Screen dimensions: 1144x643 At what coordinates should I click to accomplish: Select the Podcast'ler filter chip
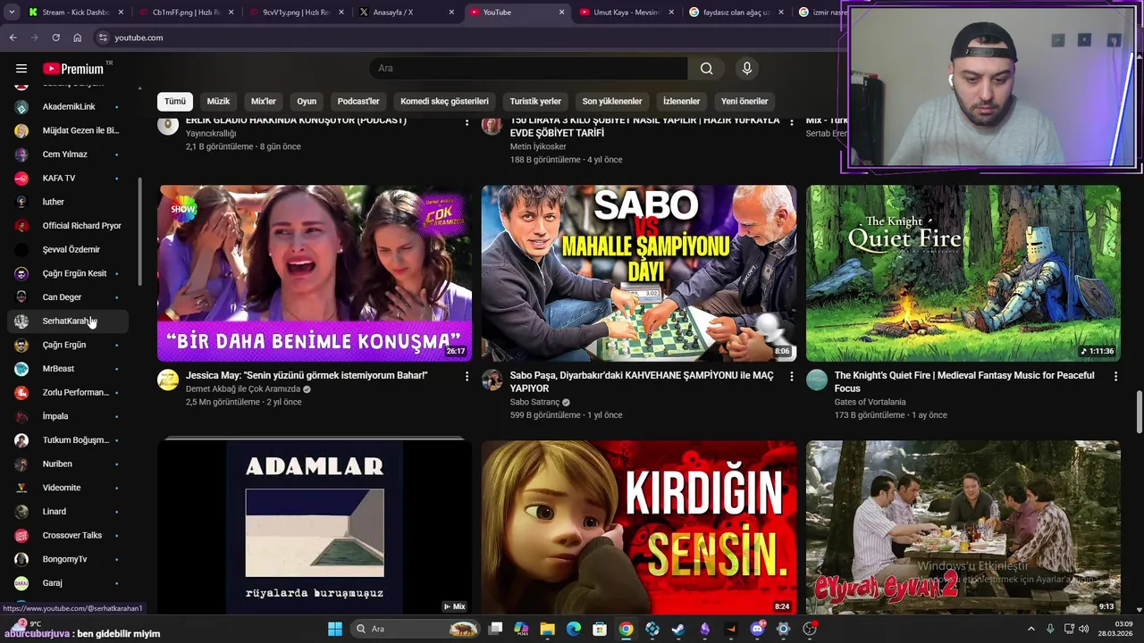point(358,101)
